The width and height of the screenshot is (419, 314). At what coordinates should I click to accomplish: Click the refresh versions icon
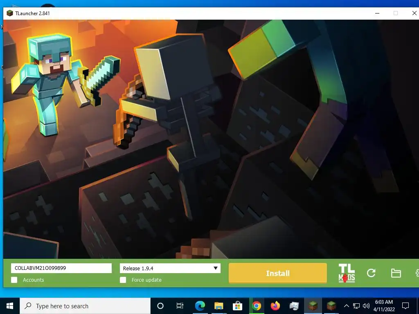[x=371, y=273]
